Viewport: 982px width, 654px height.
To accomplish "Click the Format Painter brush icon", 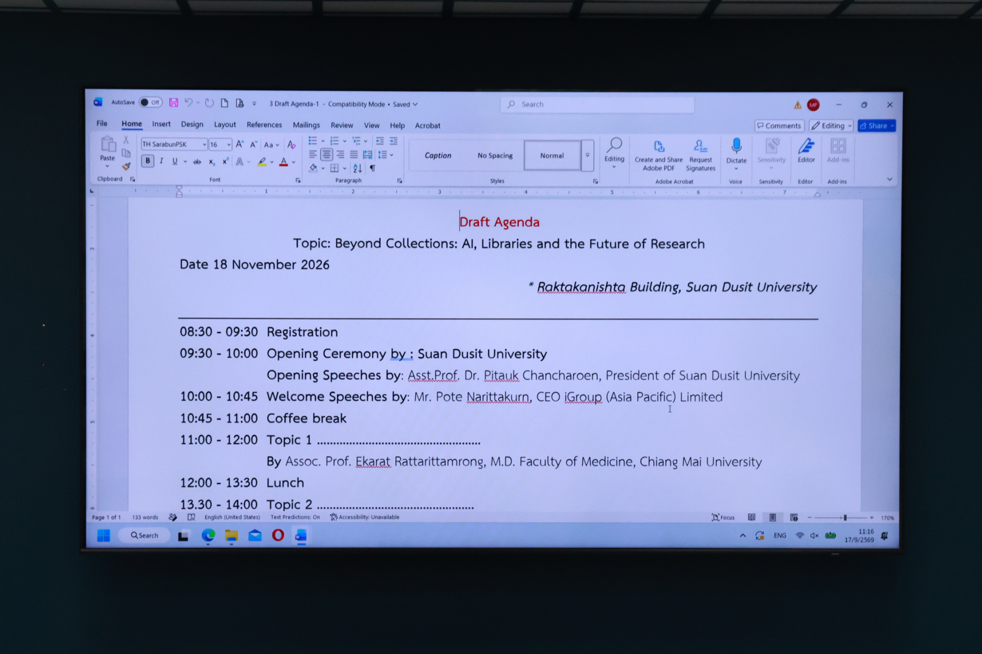I will click(x=126, y=166).
